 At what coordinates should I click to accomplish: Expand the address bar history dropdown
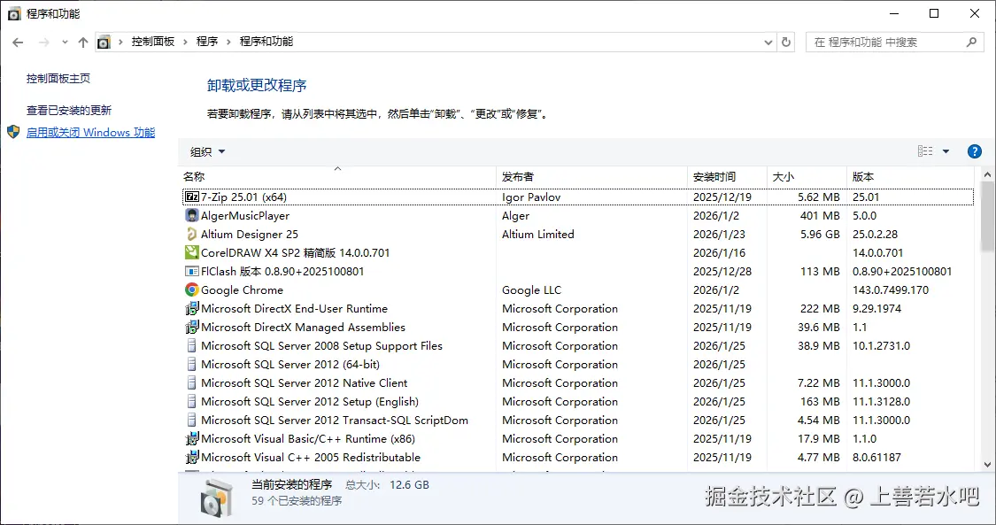click(x=768, y=42)
